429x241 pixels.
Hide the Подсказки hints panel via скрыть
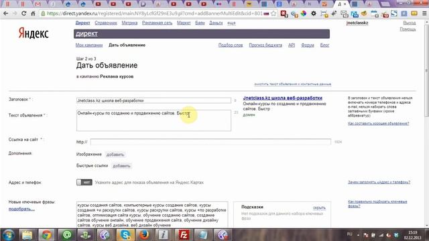pos(319,208)
